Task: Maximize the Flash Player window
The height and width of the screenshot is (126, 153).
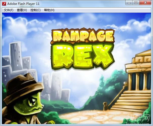Action: tap(136, 3)
